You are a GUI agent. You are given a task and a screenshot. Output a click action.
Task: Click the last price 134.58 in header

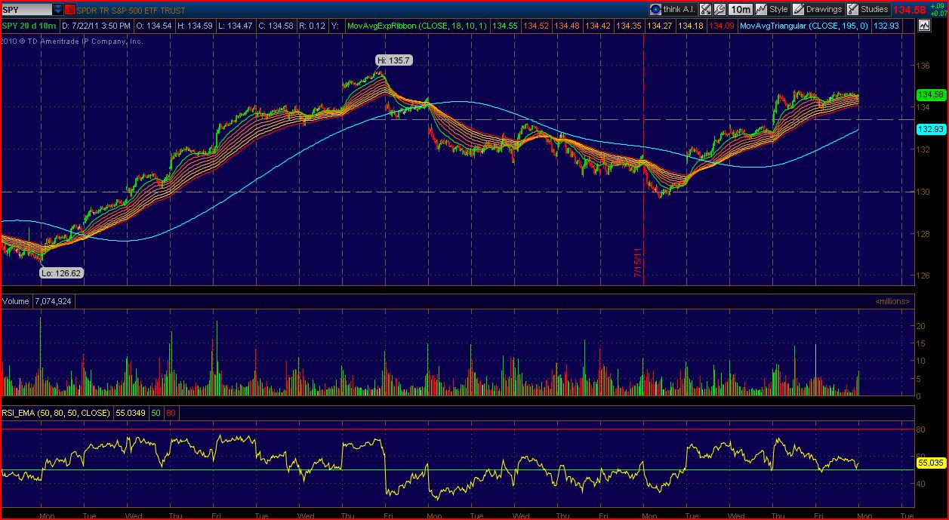[x=910, y=10]
